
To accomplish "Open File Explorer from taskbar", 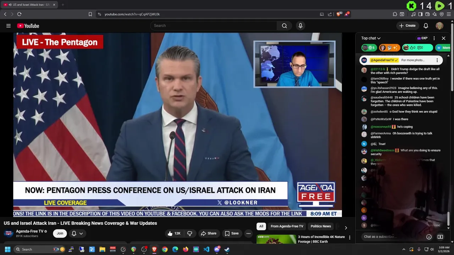I will pos(102,249).
